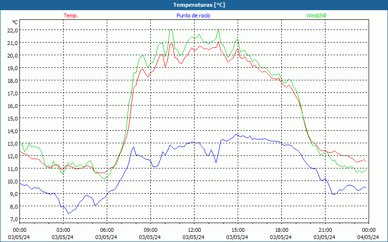This screenshot has height=242, width=388.
Task: Click the '8,0' y-axis value
Action: coord(14,207)
